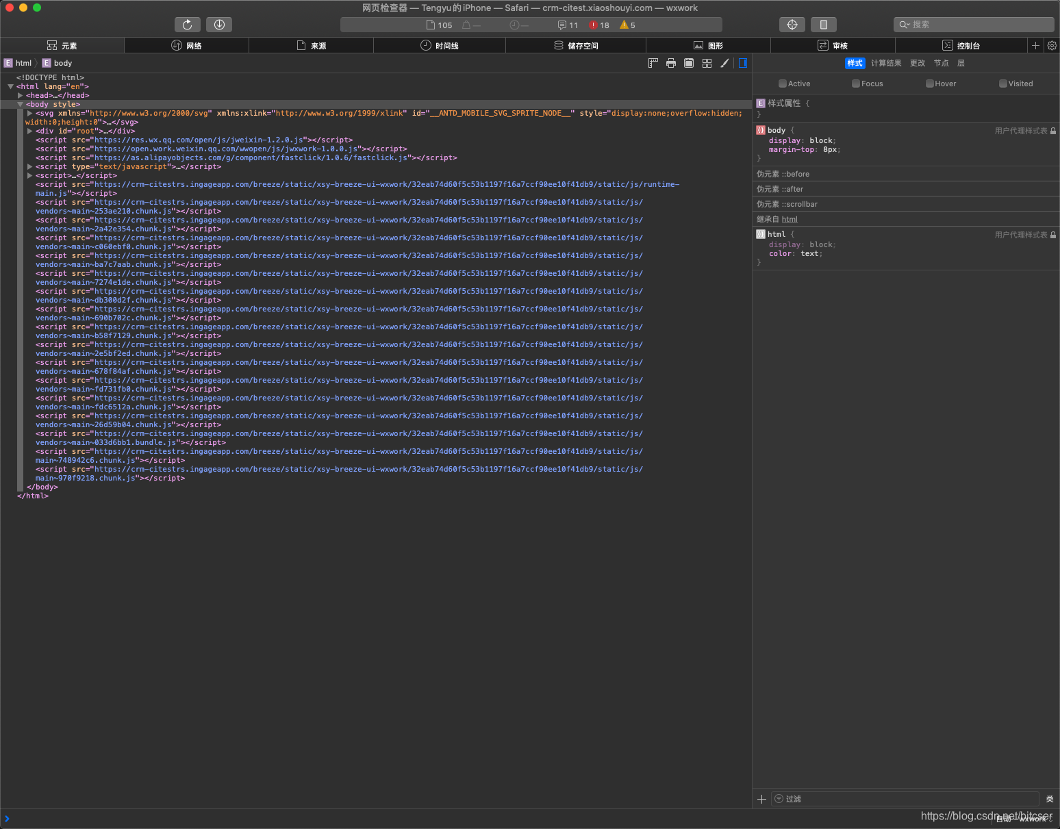Open the 网络 Network tab
The image size is (1060, 829).
[186, 45]
